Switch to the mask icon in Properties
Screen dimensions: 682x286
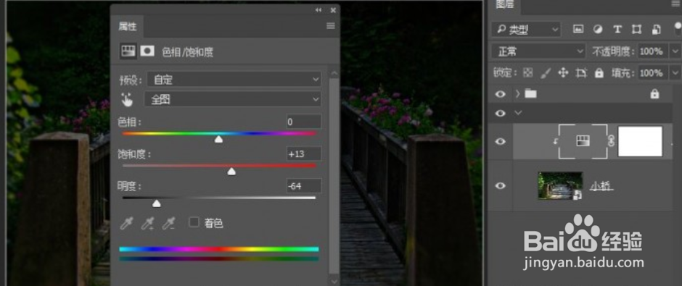[147, 51]
